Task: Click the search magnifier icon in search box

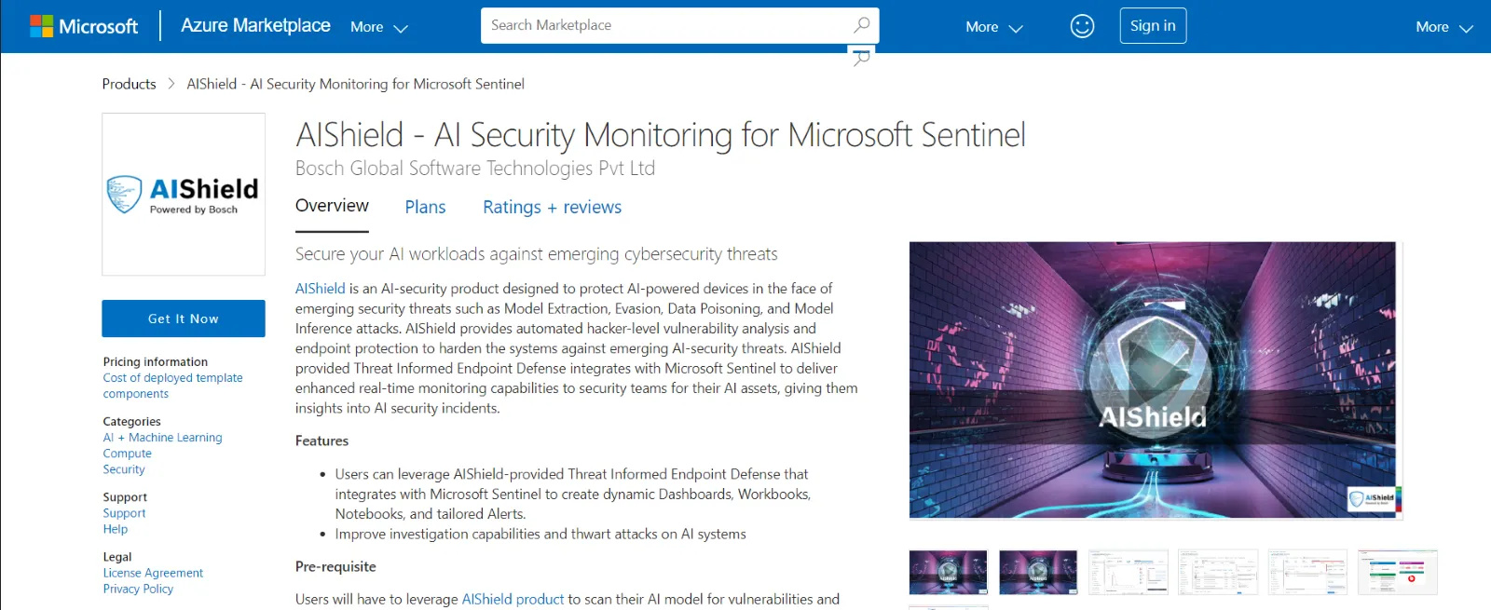Action: click(x=862, y=25)
